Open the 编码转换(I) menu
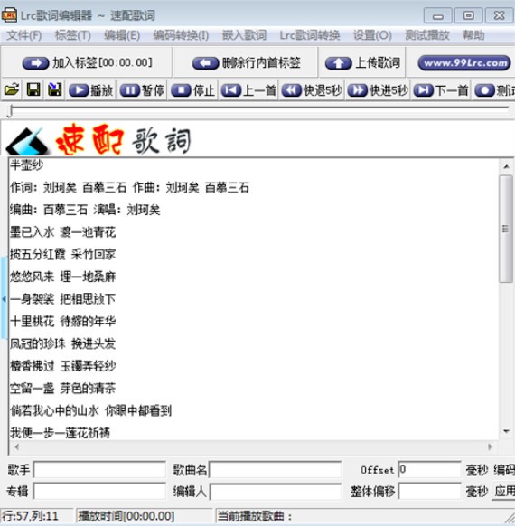This screenshot has width=515, height=526. pos(181,35)
